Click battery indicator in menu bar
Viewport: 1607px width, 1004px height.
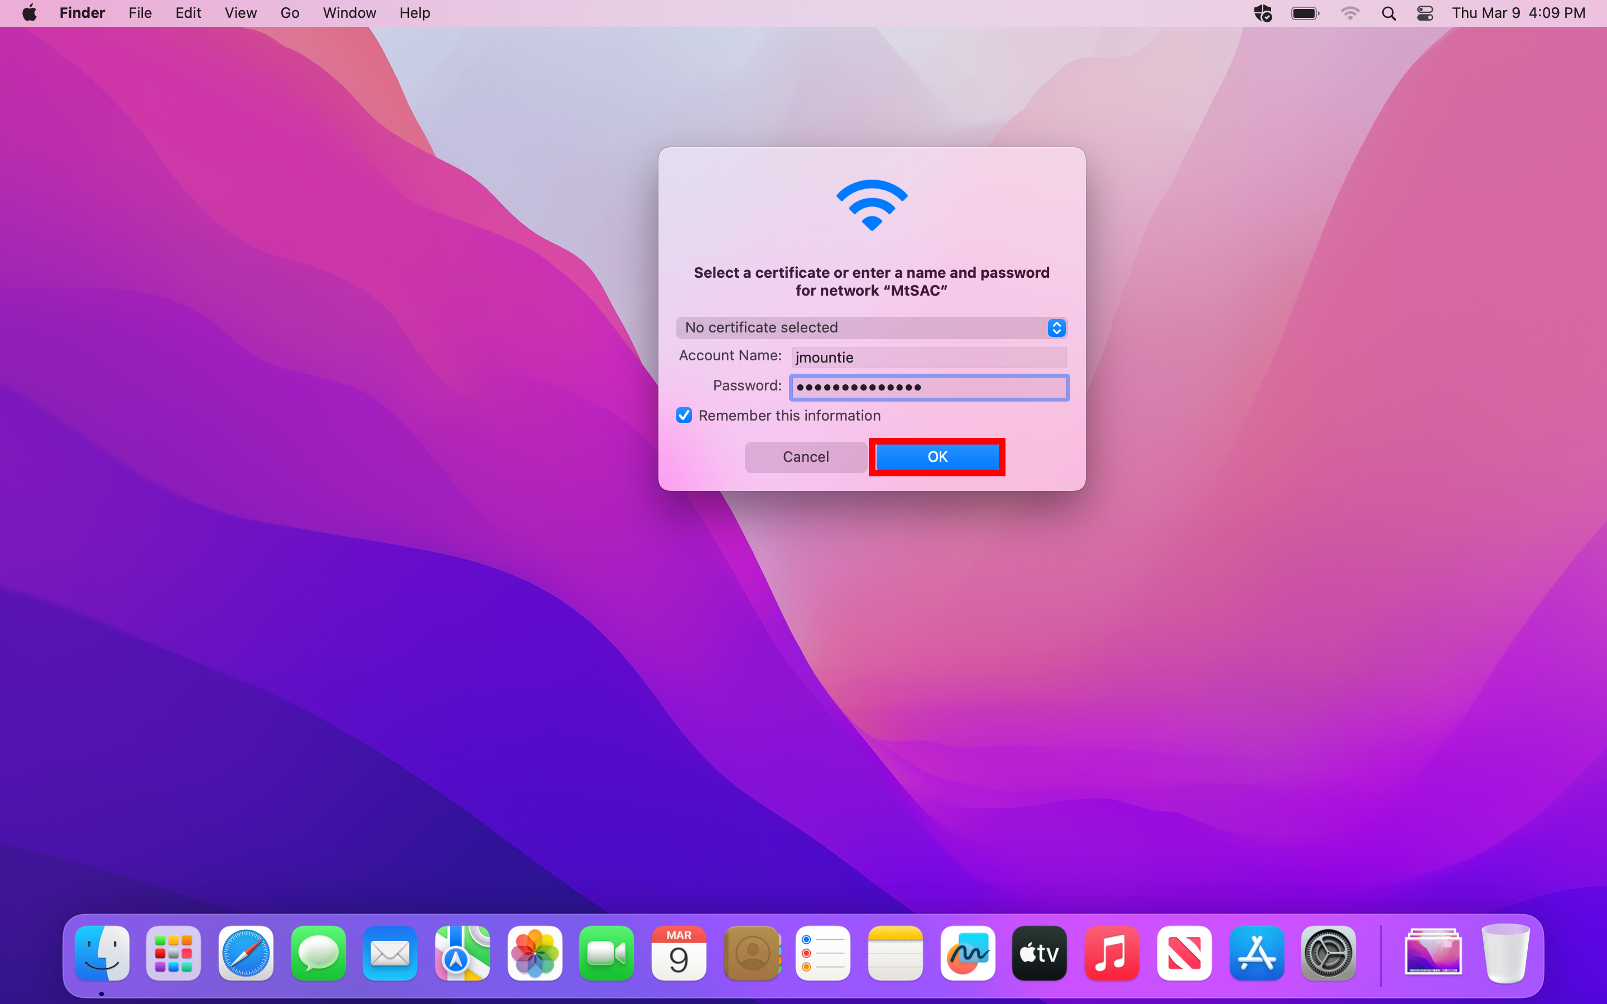(1304, 13)
